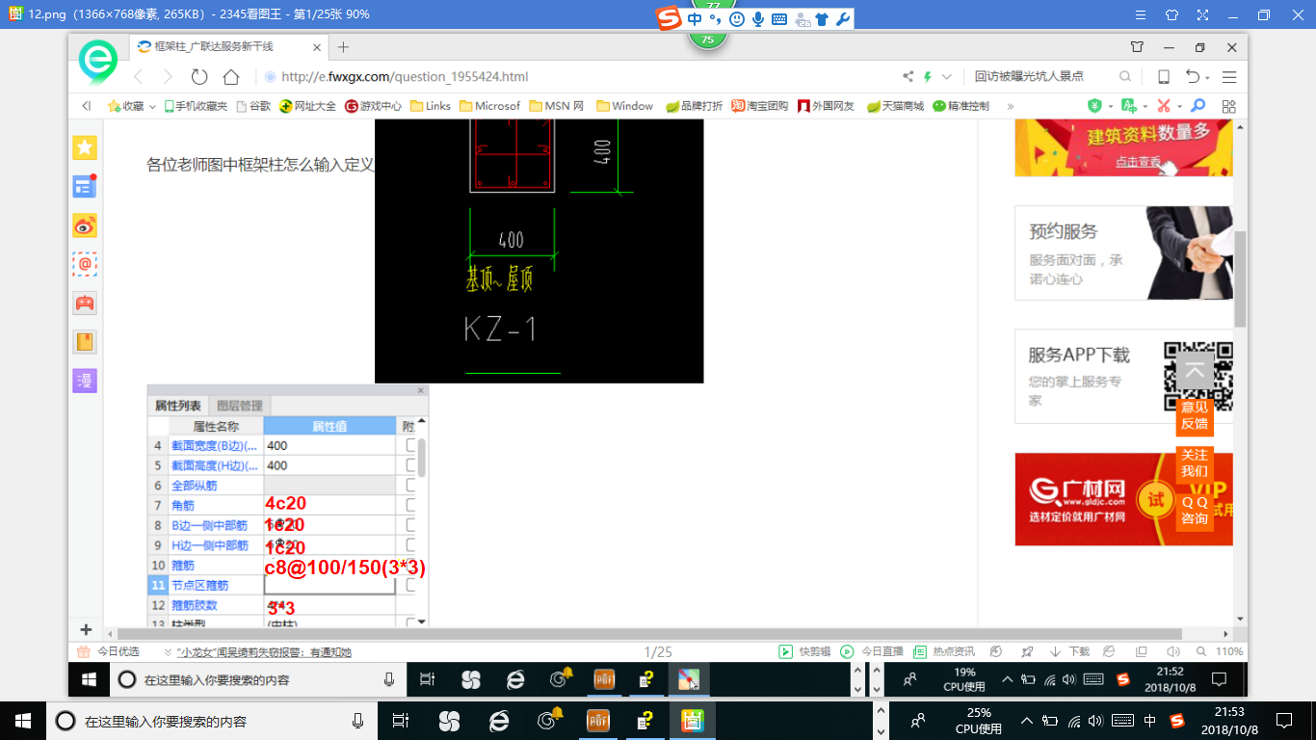Switch to the 属性列表 tab
Image resolution: width=1316 pixels, height=740 pixels.
pyautogui.click(x=178, y=406)
